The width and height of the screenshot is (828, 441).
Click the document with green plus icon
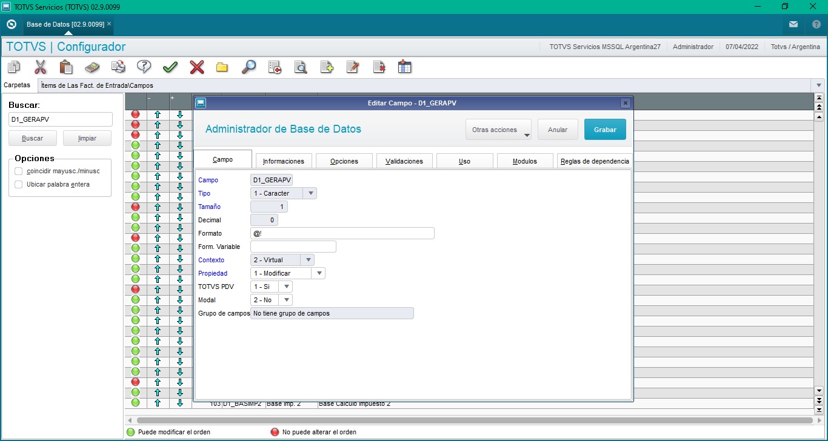pos(327,67)
